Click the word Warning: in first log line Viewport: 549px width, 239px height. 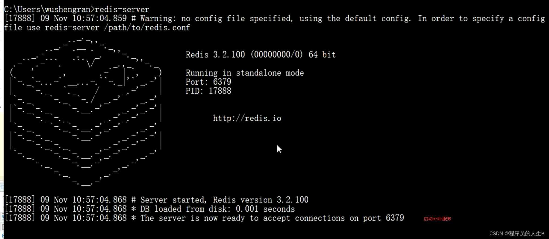158,19
